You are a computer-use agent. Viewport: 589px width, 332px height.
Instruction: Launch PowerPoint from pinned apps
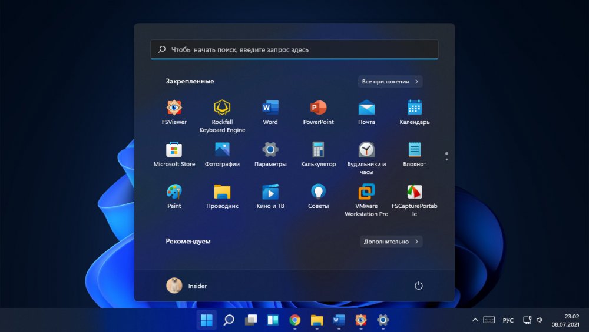coord(318,112)
